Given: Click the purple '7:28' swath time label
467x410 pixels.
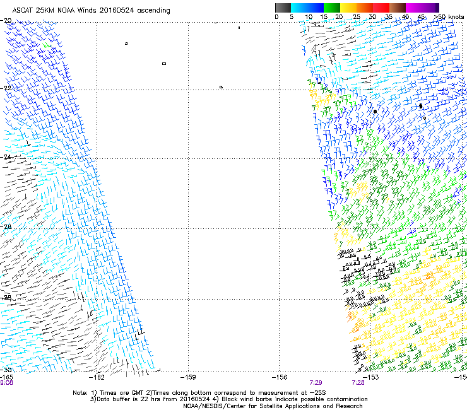Looking at the screenshot, I should [358, 383].
